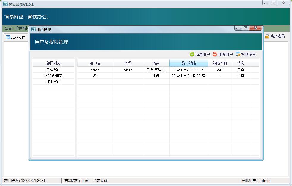Open the 我的文件 tab

pos(18,37)
